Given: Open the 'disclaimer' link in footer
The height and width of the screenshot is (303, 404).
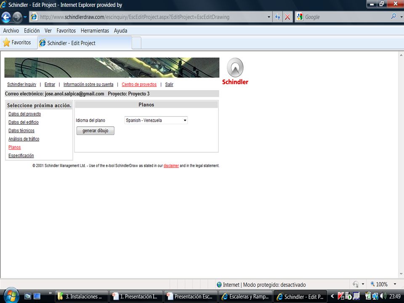Looking at the screenshot, I should [171, 166].
